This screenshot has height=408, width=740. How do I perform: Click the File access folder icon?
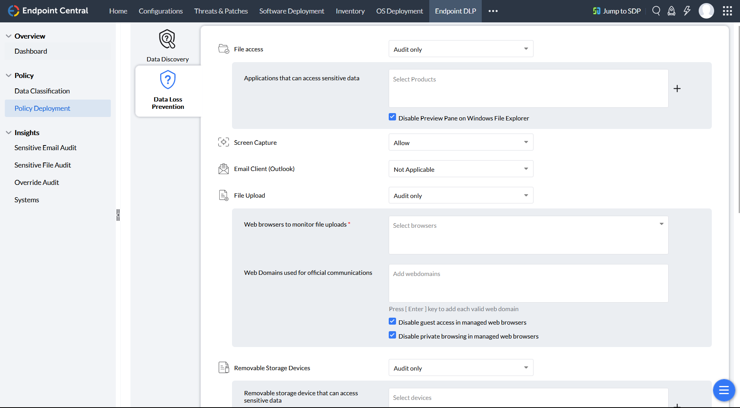tap(223, 49)
